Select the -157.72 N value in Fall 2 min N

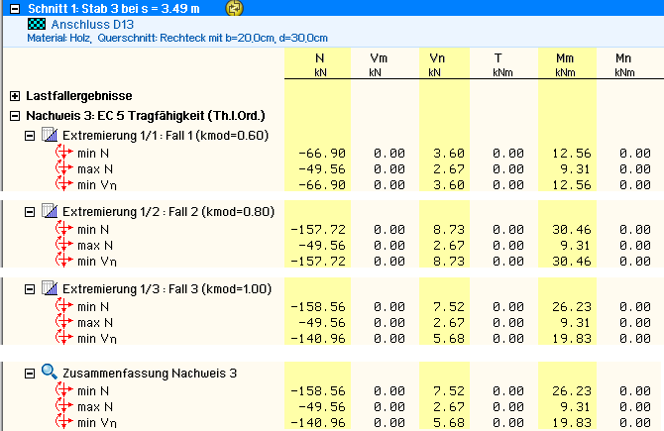point(323,229)
